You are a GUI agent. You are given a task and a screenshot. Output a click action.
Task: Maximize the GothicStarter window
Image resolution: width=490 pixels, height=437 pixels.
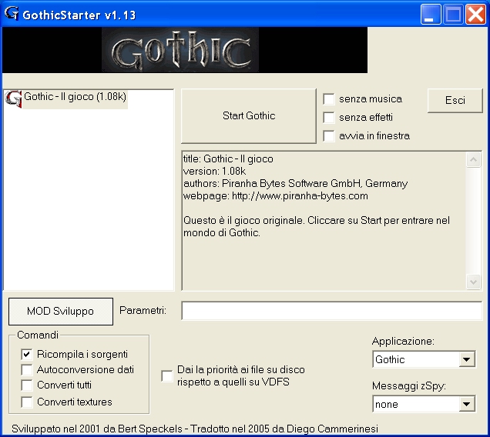tap(453, 15)
